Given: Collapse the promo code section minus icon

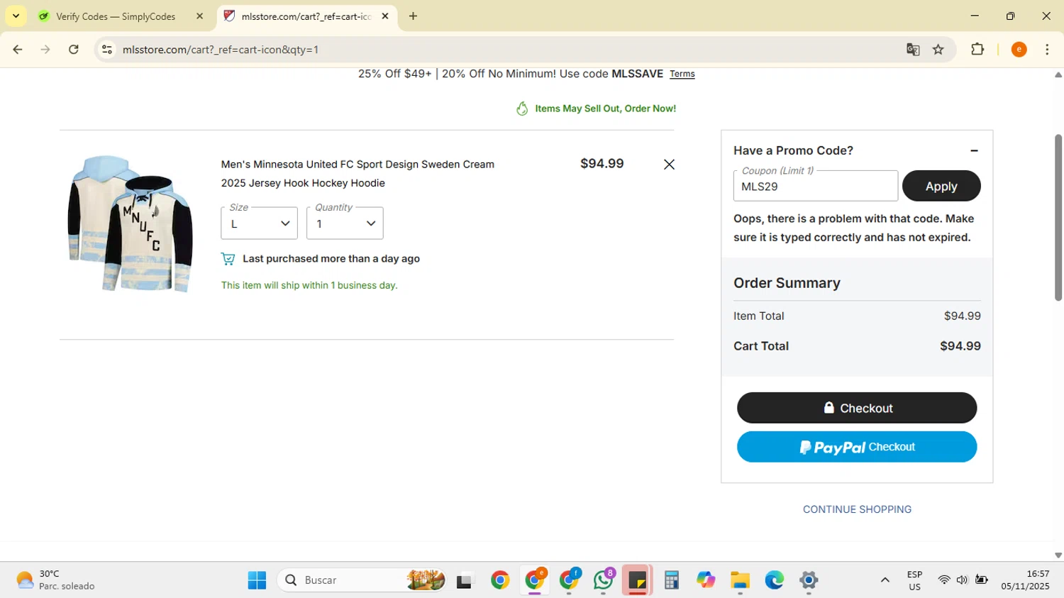Looking at the screenshot, I should (x=974, y=150).
